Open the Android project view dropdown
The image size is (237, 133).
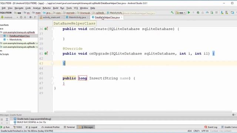click(x=9, y=17)
